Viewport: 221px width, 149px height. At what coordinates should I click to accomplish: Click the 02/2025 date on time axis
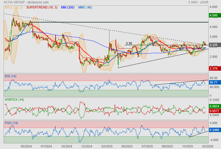click(107, 146)
